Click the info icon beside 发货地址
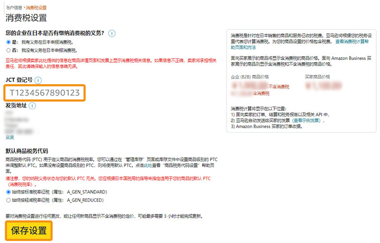The height and width of the screenshot is (243, 380). point(32,106)
